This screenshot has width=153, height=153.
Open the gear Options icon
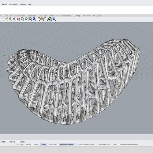42,19
